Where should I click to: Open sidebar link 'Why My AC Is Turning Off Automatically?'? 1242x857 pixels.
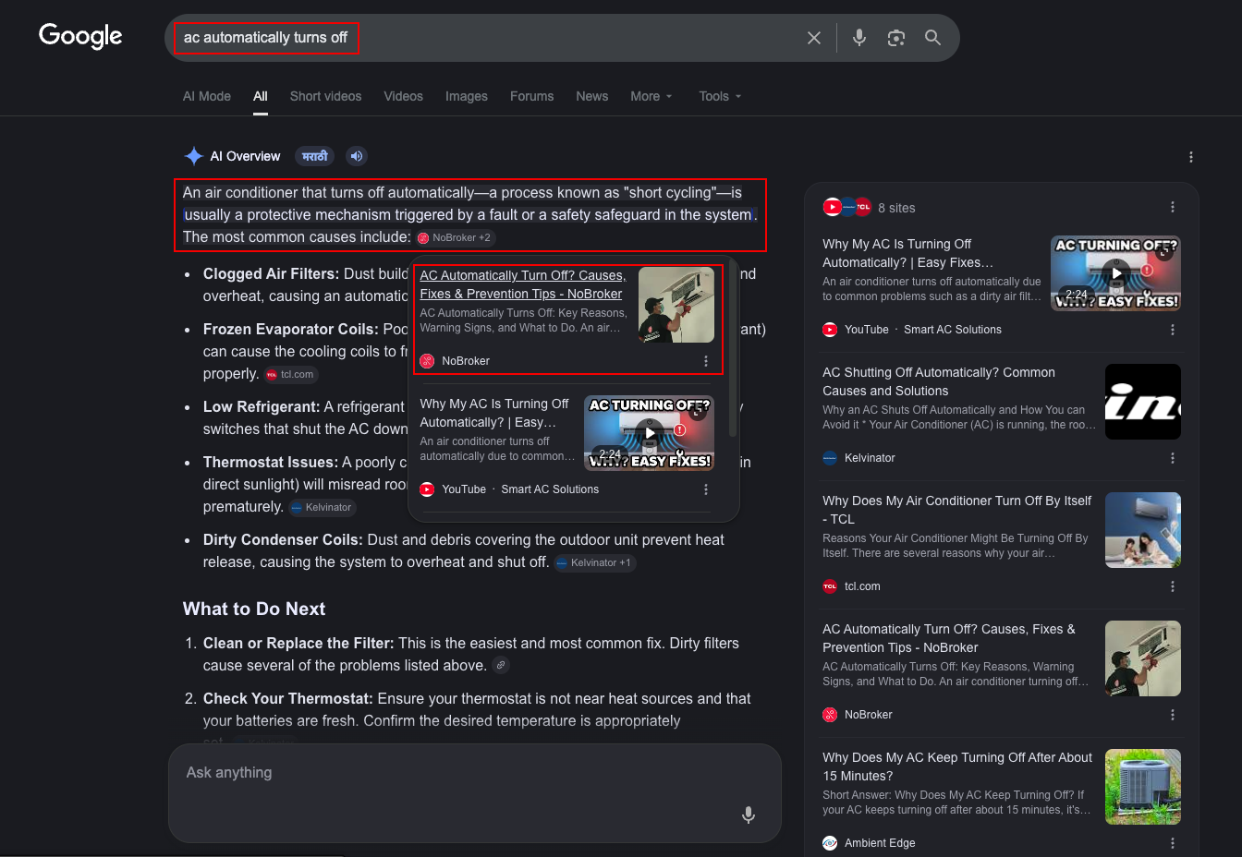click(x=908, y=253)
